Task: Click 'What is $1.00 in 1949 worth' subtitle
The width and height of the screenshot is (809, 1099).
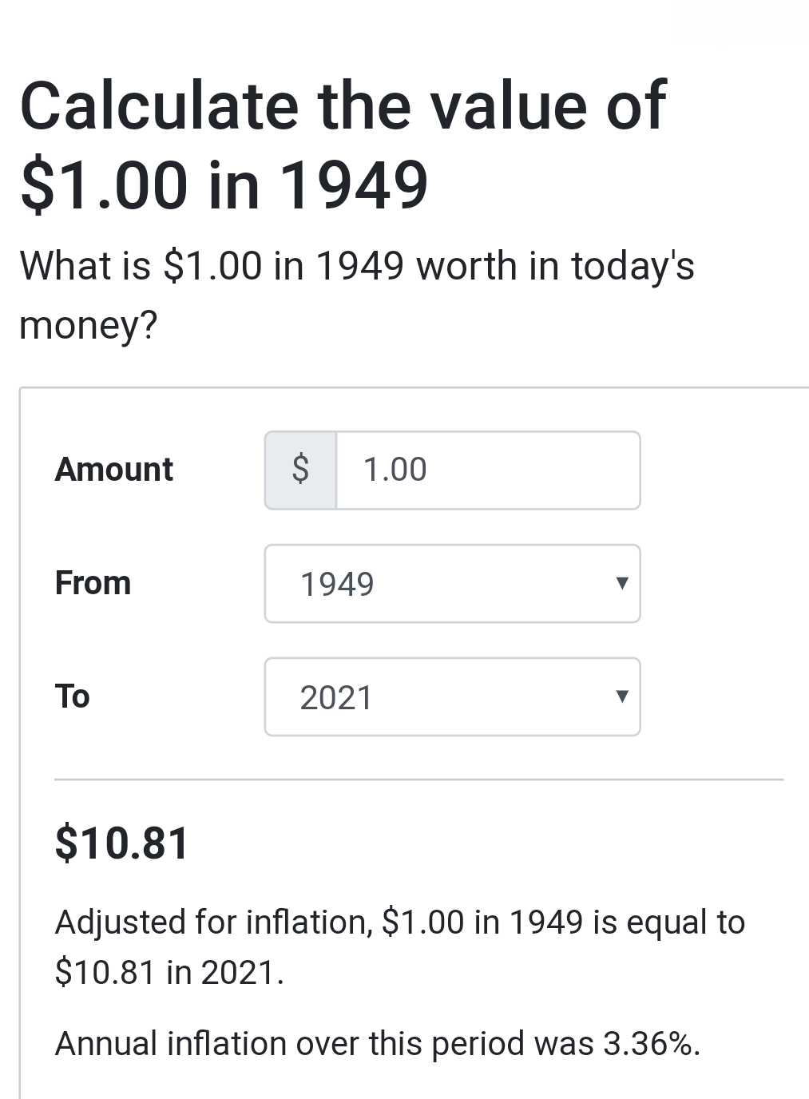Action: coord(356,266)
